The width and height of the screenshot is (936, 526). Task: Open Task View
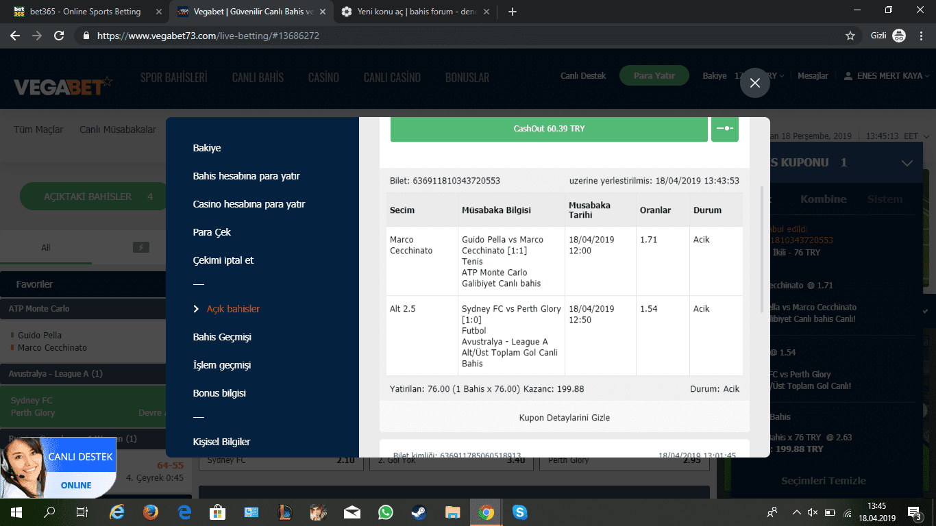pos(82,512)
